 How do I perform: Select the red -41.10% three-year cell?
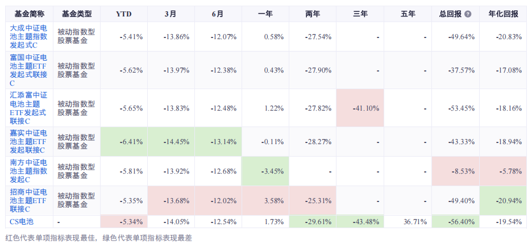coord(360,108)
